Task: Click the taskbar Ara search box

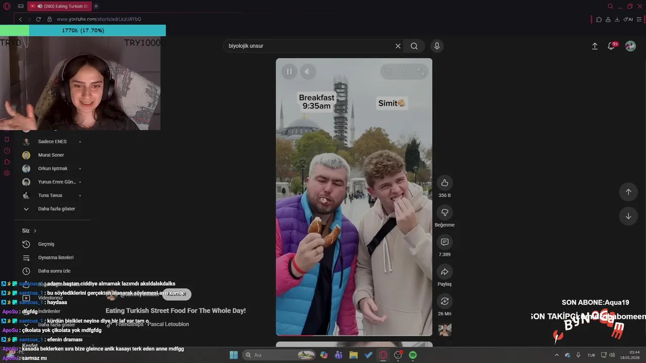Action: pyautogui.click(x=280, y=355)
